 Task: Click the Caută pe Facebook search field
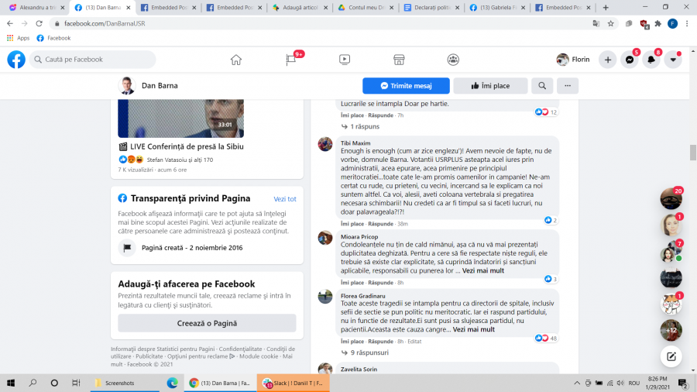pyautogui.click(x=93, y=60)
